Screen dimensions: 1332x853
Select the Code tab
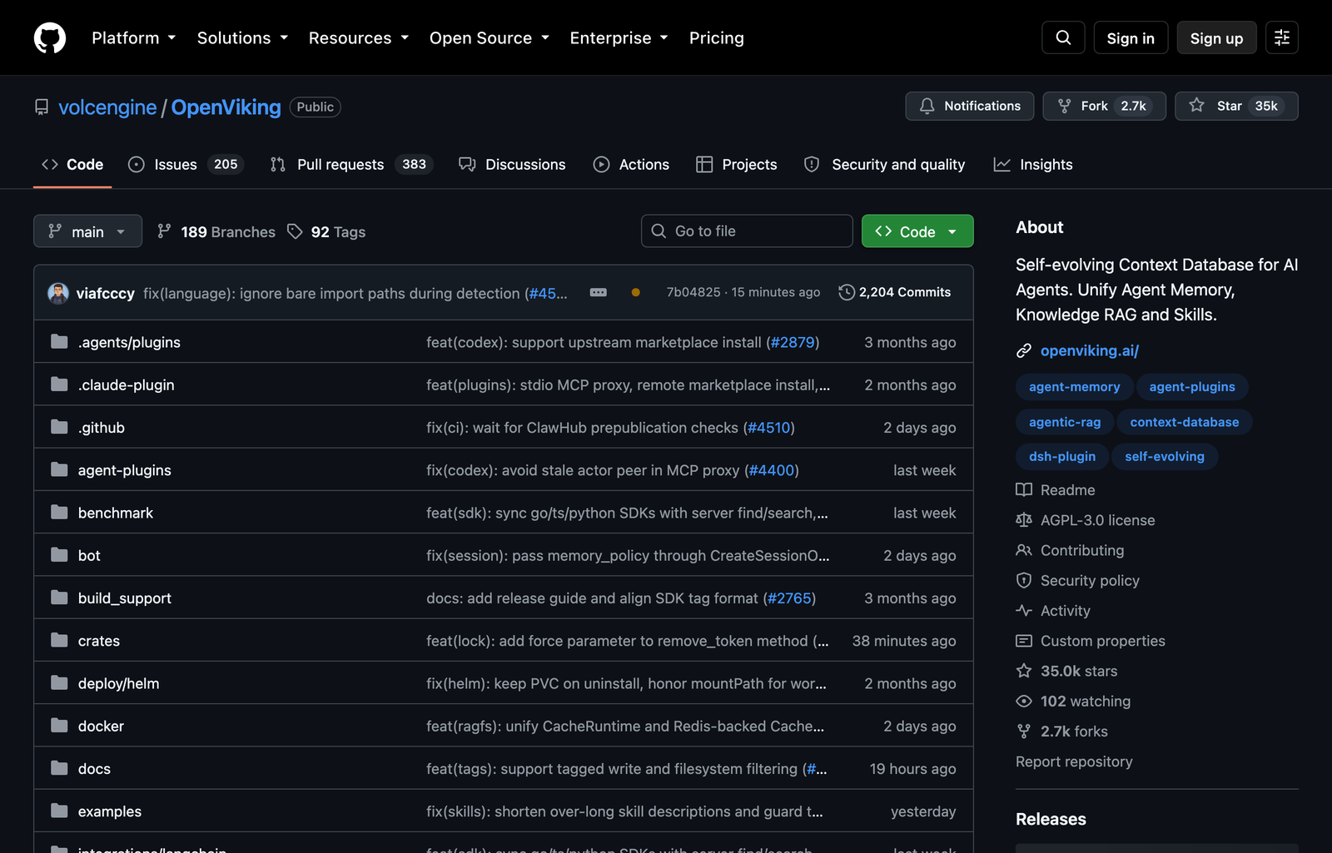pyautogui.click(x=72, y=165)
